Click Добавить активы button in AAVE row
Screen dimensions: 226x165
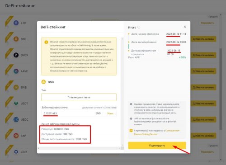(203, 71)
